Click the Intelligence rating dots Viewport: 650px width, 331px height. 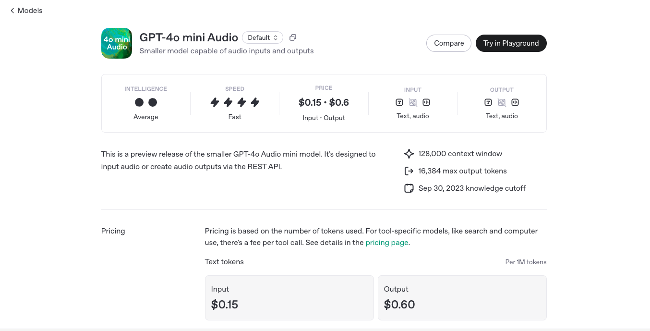point(146,102)
